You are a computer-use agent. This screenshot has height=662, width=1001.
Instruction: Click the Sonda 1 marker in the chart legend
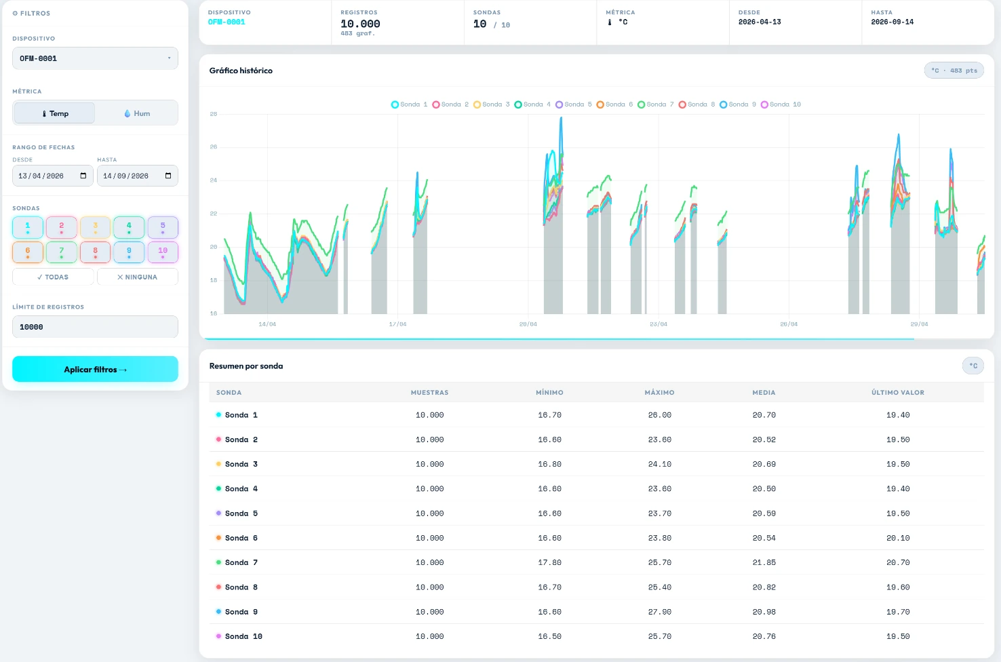point(395,104)
